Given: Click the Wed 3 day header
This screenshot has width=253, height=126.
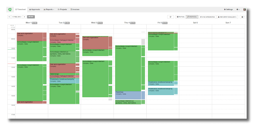Looking at the screenshot, I should pos(97,23).
